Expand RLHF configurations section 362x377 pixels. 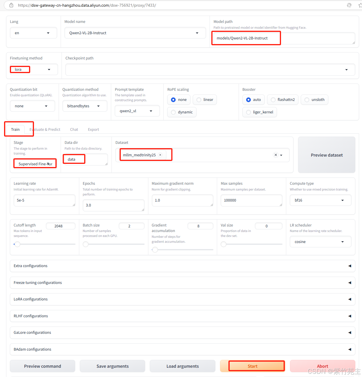[x=183, y=316]
